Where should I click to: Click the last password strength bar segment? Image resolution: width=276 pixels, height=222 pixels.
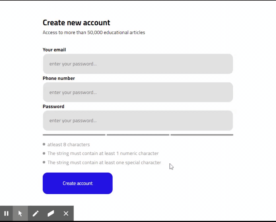tap(202, 135)
